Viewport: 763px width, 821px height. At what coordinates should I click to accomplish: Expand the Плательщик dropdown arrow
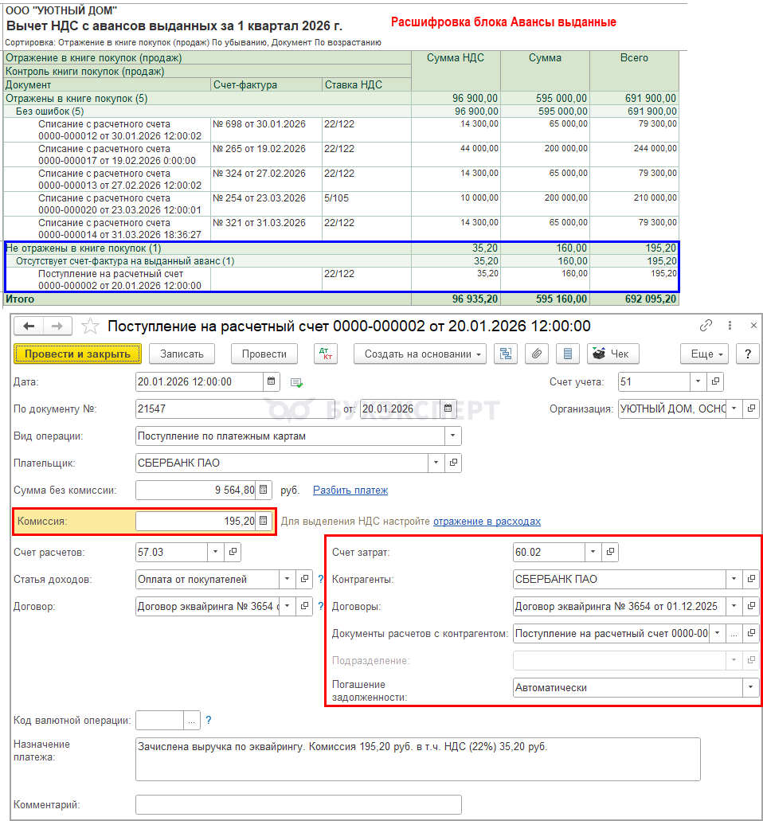click(x=436, y=463)
